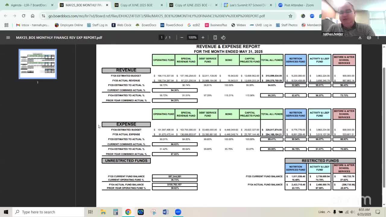Viewport: 386px width, 217px height.
Task: Click the zoom in plus button
Action: click(203, 37)
